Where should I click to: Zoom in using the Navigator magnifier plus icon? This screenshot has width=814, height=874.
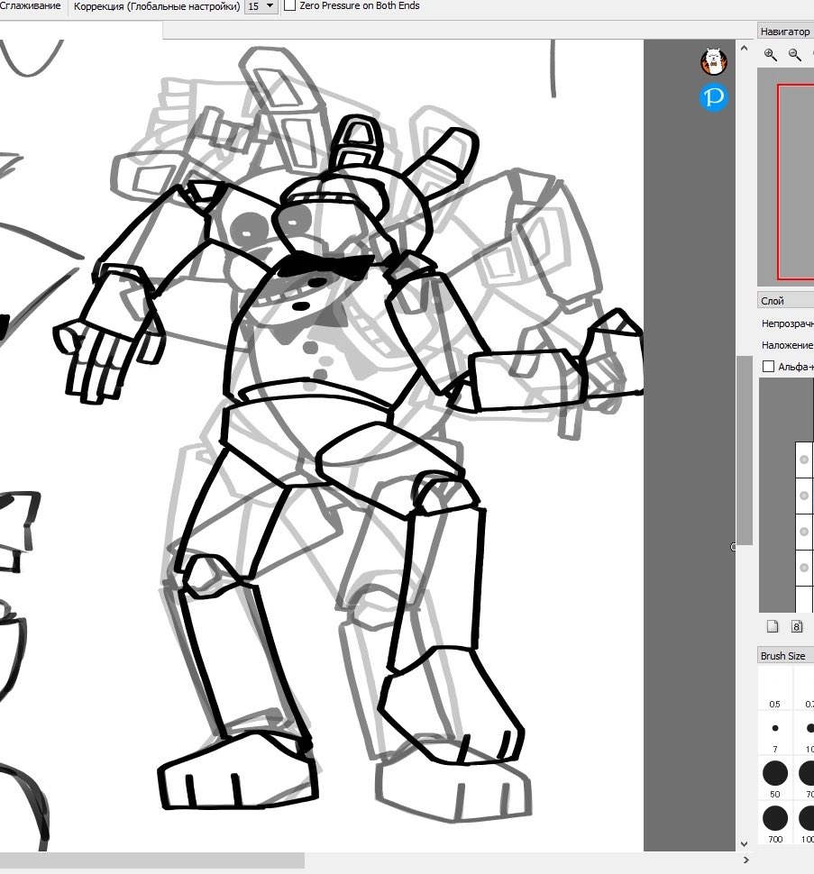[771, 55]
